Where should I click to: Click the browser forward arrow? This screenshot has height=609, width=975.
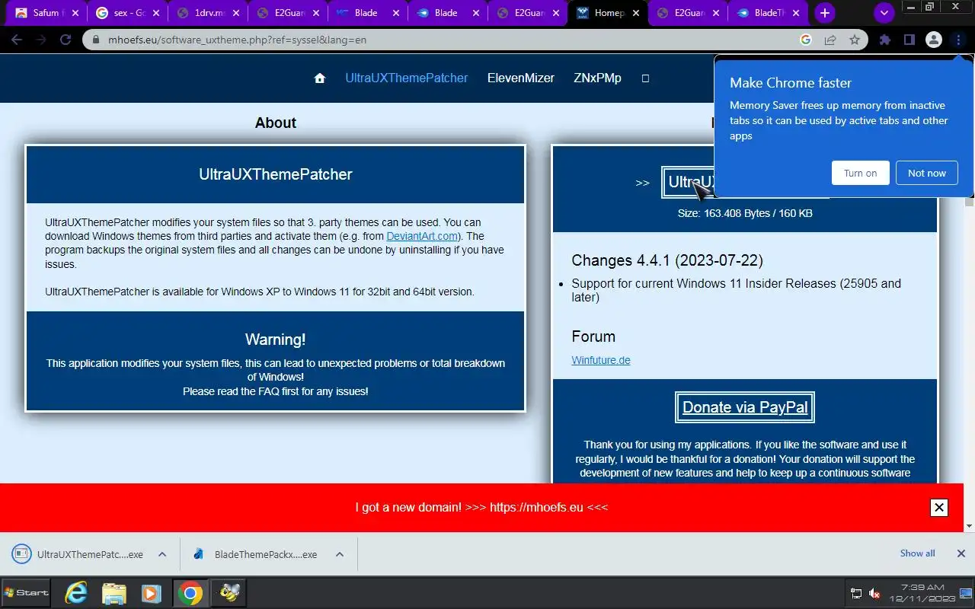tap(41, 40)
